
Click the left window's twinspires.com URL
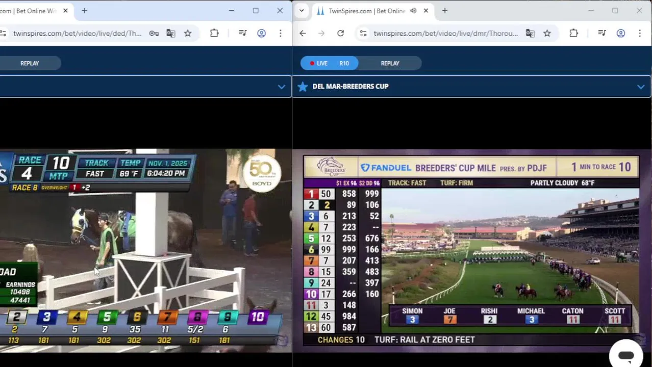click(77, 34)
